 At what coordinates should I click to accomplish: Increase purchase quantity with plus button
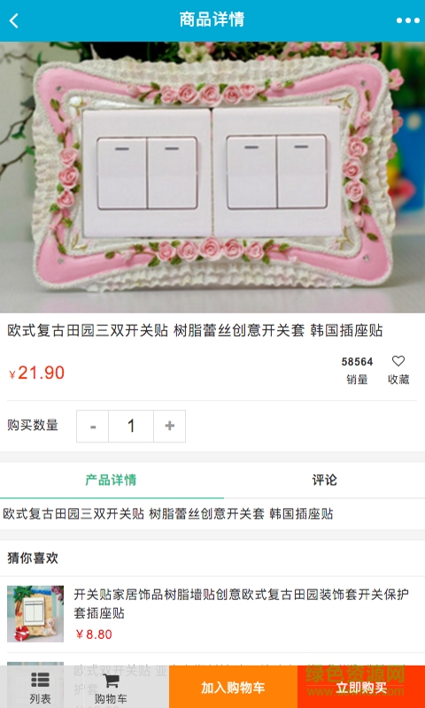point(169,427)
